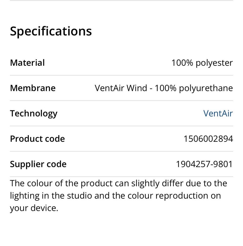Click the divider below Technology row
Screen dimensions: 243x246
(121, 126)
